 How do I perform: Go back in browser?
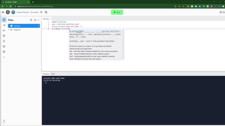[2, 6]
